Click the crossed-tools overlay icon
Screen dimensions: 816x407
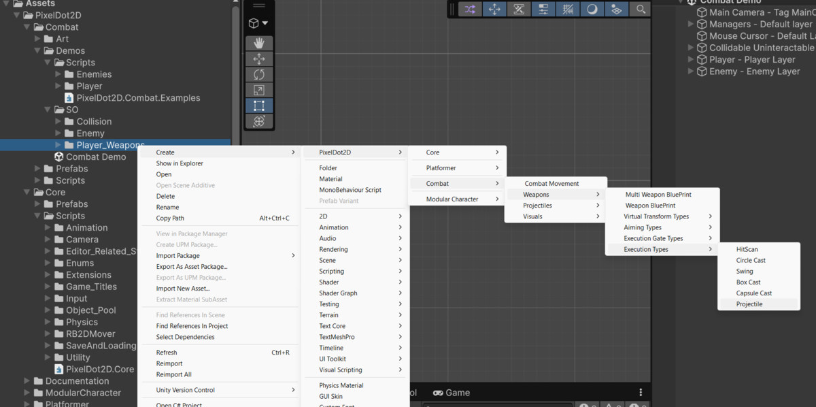[x=519, y=9]
